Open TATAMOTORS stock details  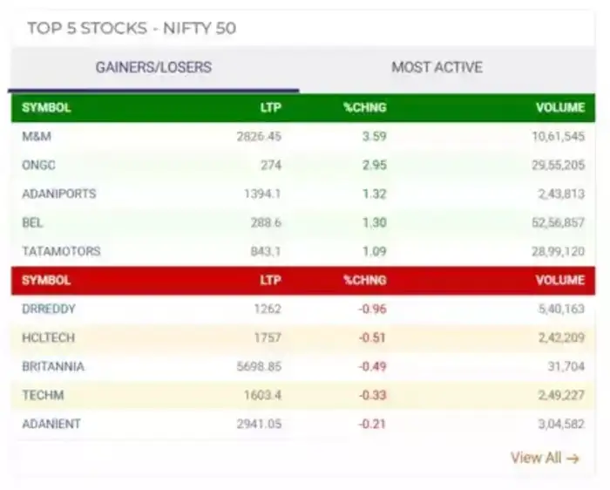click(61, 251)
